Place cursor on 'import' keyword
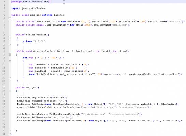Viewport: 186px width, 136px height. pyautogui.click(x=16, y=8)
